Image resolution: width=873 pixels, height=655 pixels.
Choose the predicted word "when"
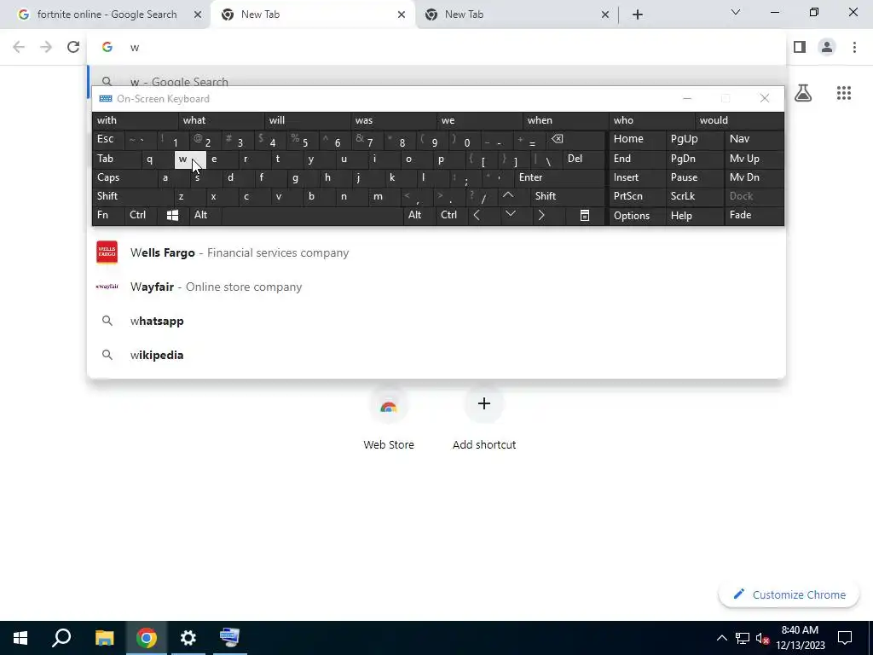click(x=566, y=120)
